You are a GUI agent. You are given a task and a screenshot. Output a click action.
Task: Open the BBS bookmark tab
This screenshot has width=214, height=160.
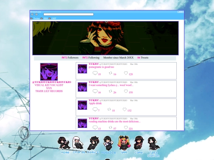coord(44,18)
